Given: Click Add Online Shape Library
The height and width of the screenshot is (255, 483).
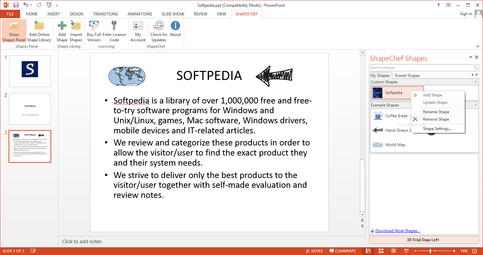Looking at the screenshot, I should 39,31.
